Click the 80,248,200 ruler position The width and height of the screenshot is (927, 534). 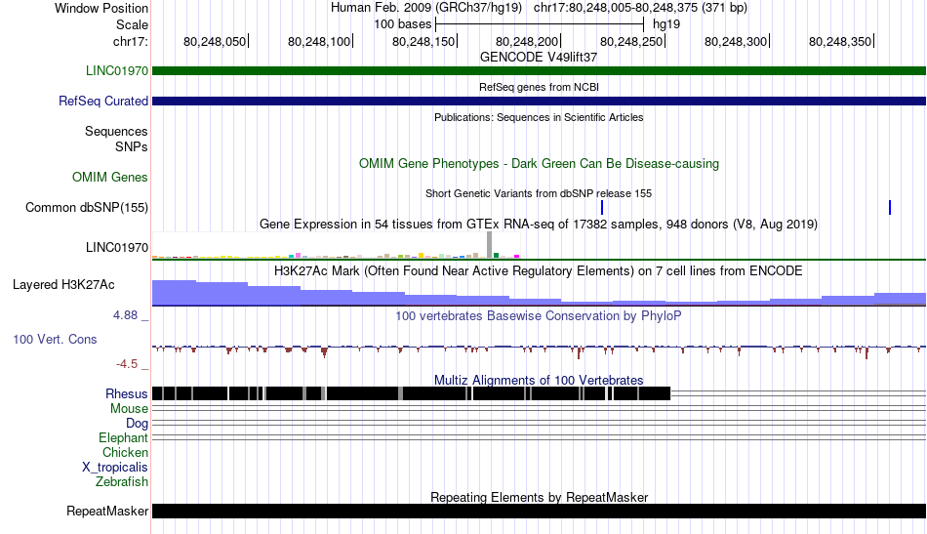click(x=527, y=41)
